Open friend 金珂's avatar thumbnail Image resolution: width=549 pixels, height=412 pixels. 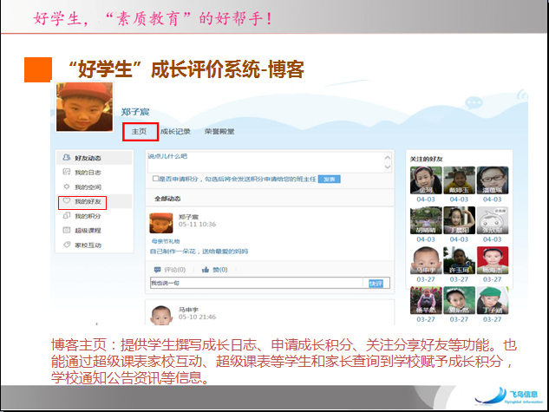click(x=425, y=180)
